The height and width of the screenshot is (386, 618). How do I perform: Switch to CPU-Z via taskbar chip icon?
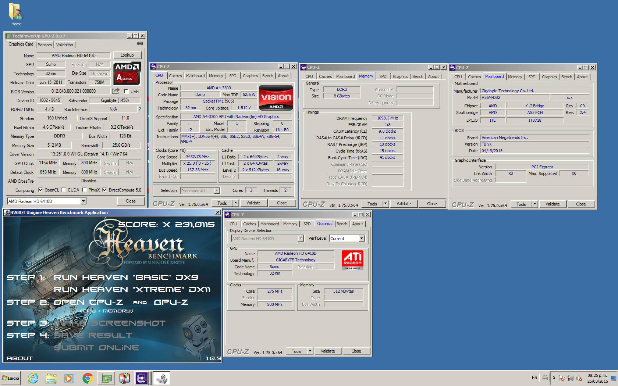142,378
